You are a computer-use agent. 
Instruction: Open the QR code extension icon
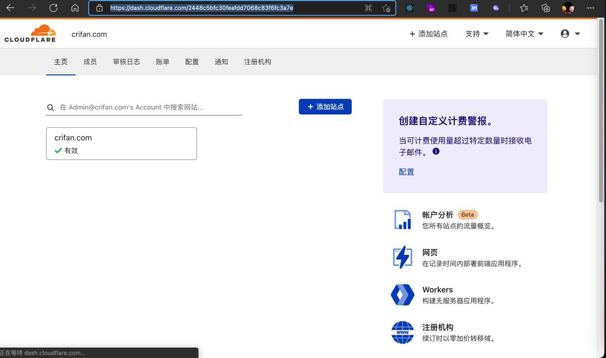pos(453,8)
